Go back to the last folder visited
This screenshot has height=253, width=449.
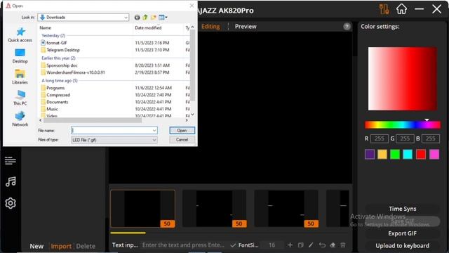[x=138, y=18]
